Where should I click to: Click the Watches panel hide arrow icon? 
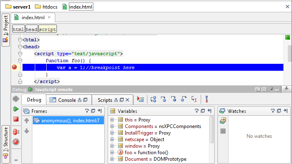pos(285,111)
